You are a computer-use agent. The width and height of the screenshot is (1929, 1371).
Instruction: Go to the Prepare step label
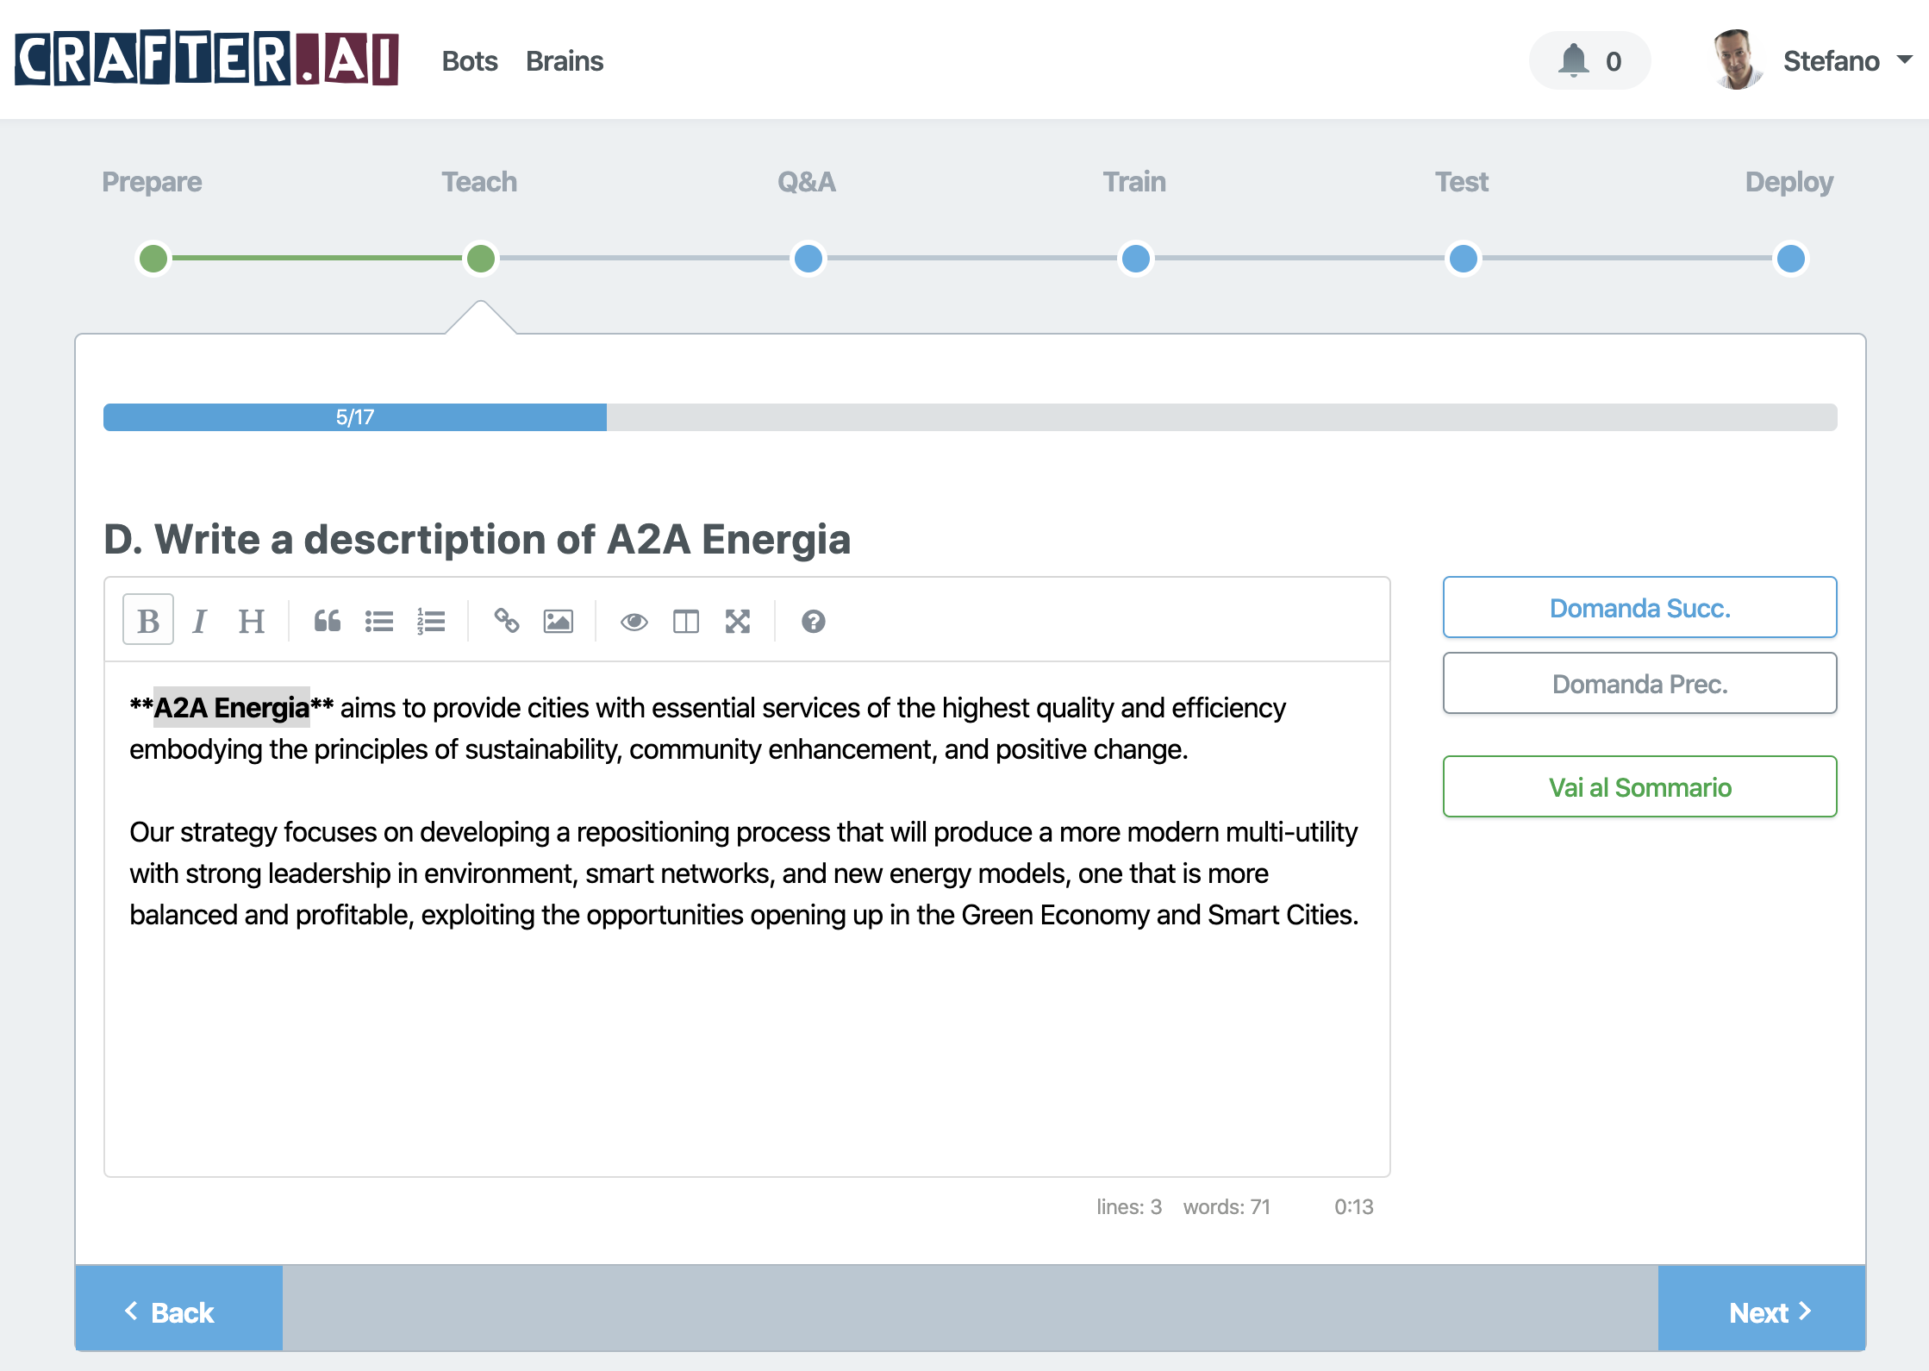[152, 182]
